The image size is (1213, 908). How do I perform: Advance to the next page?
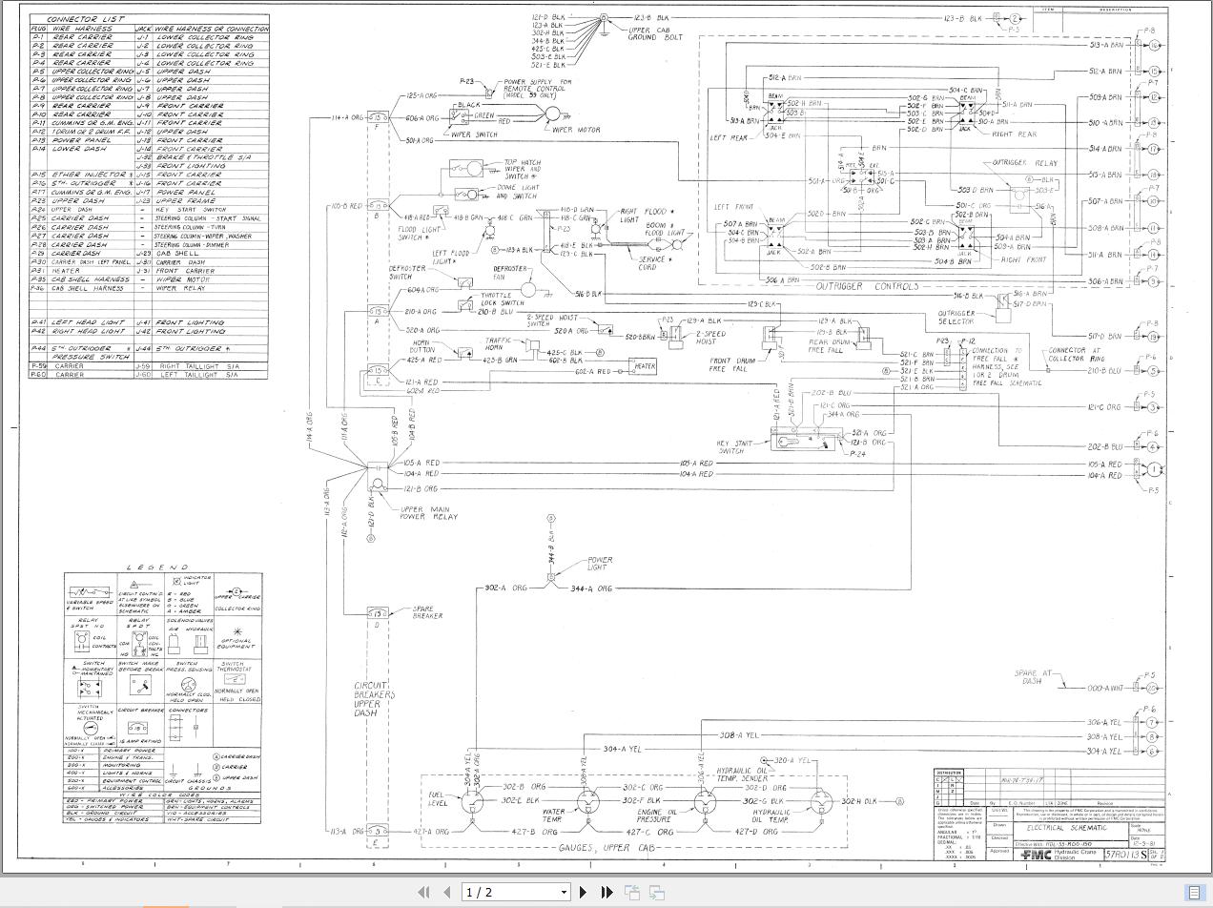pos(584,892)
